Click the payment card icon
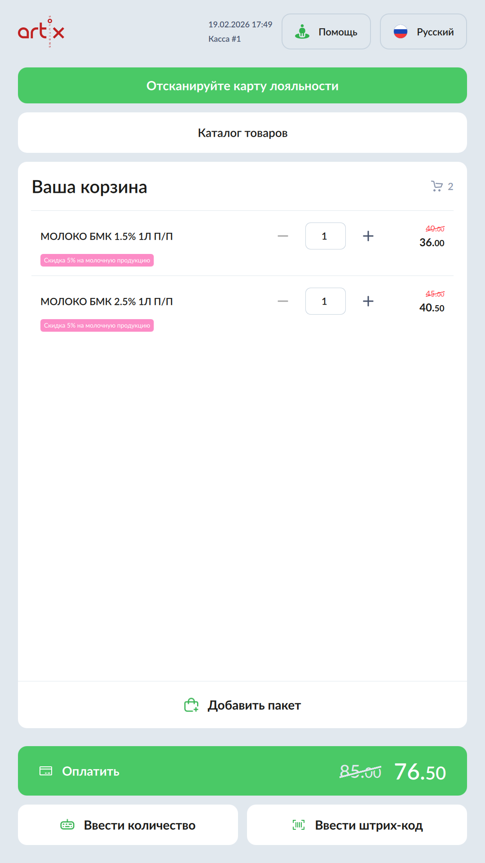Image resolution: width=485 pixels, height=863 pixels. pos(46,771)
